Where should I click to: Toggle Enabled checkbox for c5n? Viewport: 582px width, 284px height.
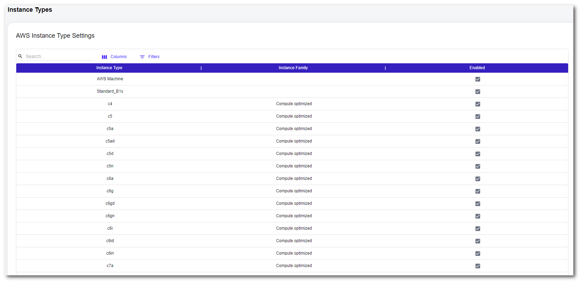click(478, 166)
